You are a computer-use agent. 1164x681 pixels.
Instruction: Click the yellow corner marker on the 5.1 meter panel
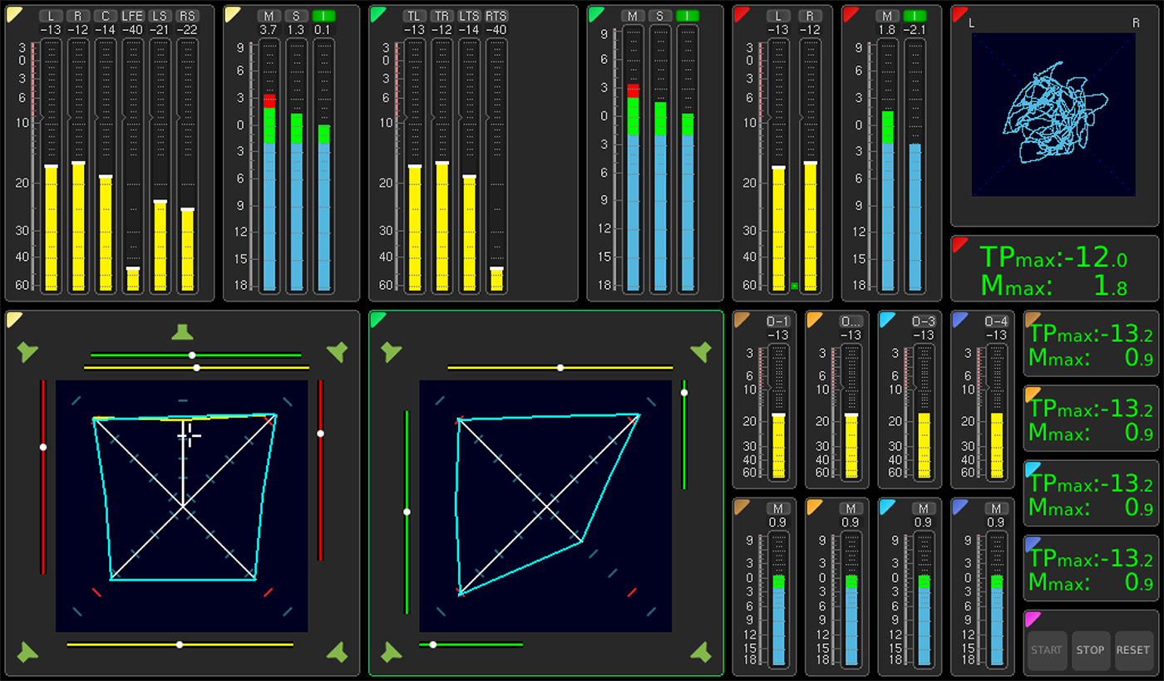[12, 12]
